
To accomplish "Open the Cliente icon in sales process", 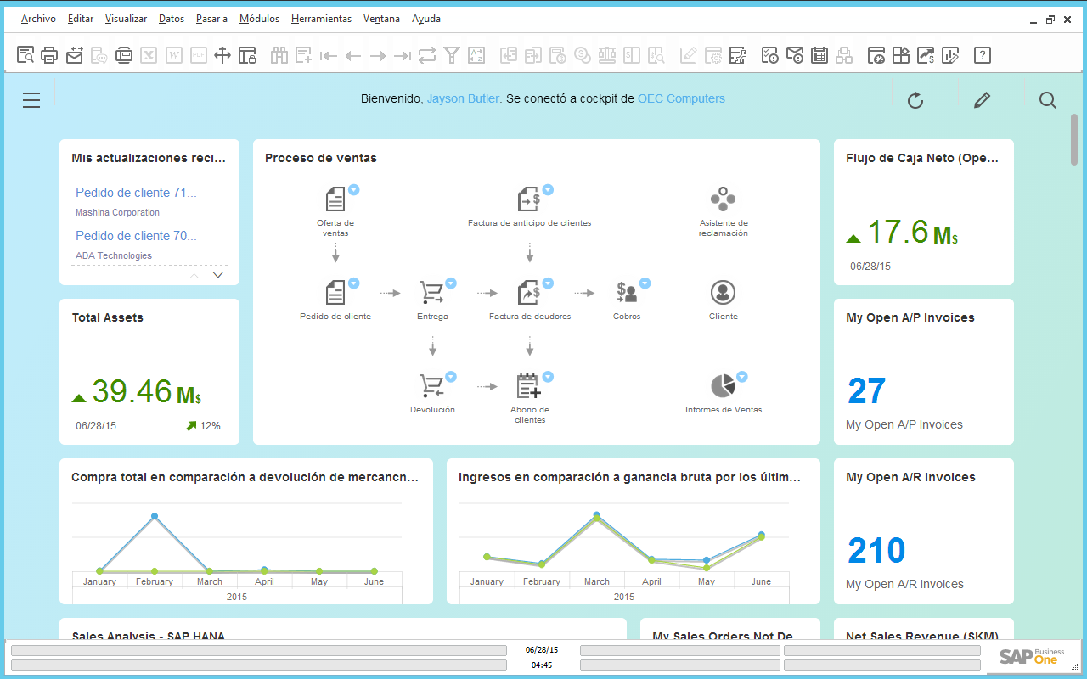I will (723, 293).
